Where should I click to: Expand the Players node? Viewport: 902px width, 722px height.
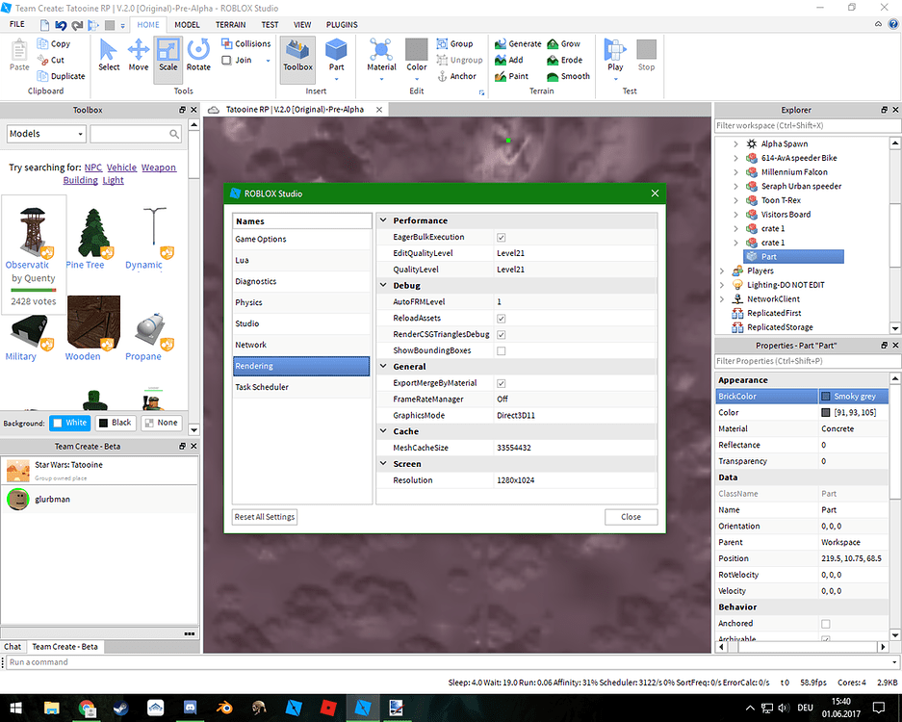pyautogui.click(x=722, y=271)
